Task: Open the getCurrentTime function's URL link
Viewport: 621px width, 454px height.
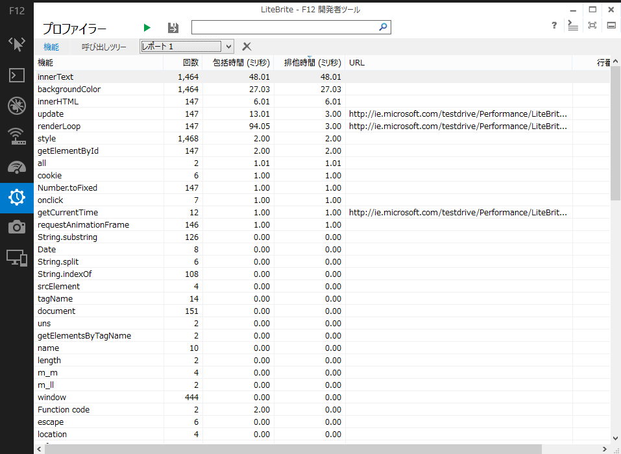Action: pyautogui.click(x=458, y=213)
